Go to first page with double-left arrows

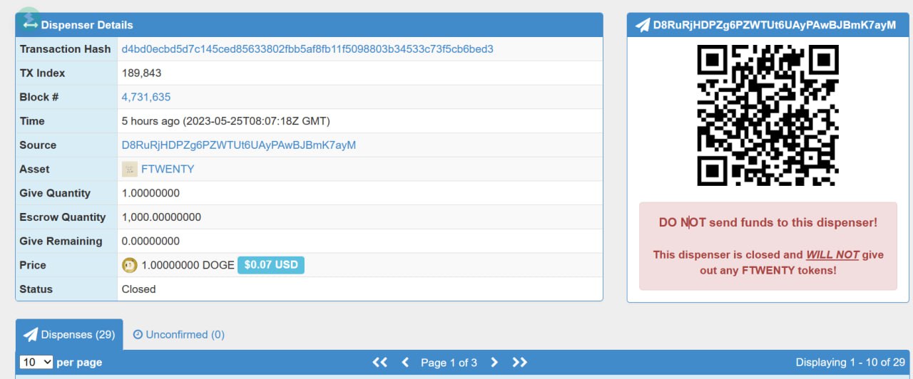(379, 363)
